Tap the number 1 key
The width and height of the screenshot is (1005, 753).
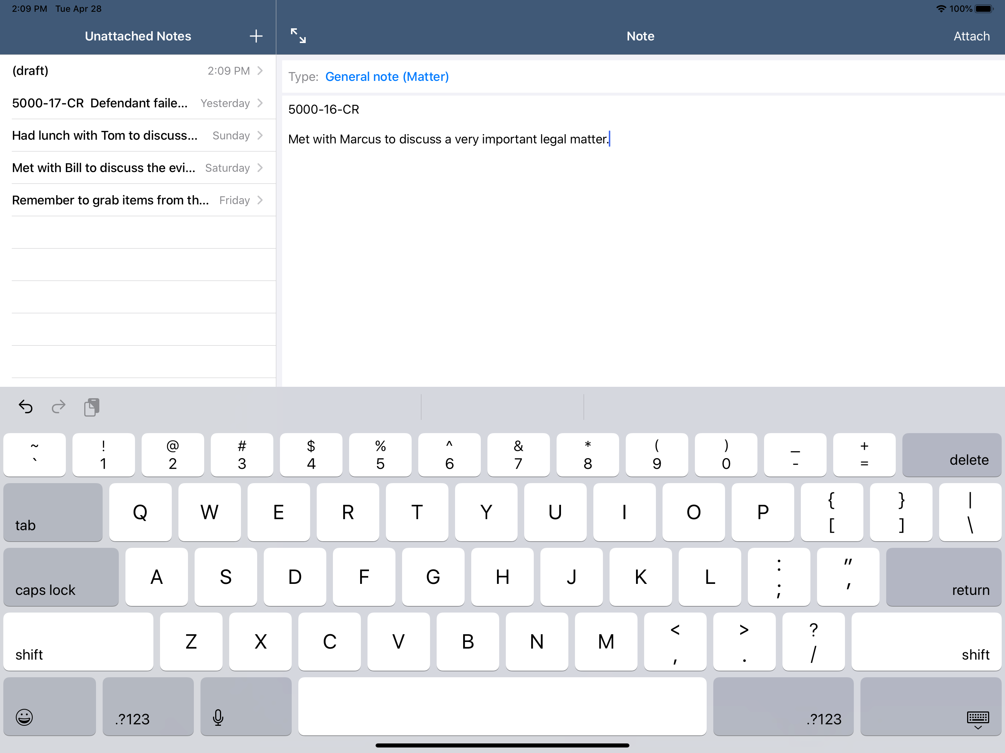pos(104,454)
